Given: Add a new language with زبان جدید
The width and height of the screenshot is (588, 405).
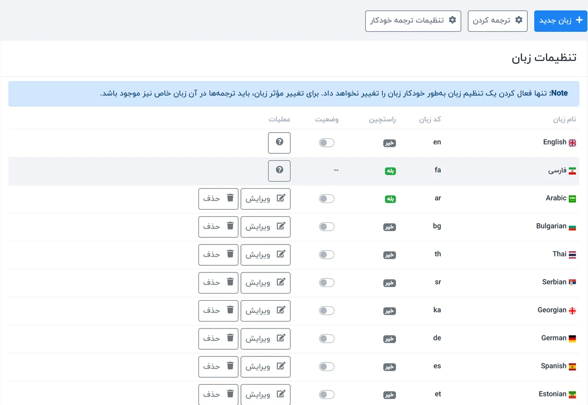Looking at the screenshot, I should pyautogui.click(x=561, y=21).
